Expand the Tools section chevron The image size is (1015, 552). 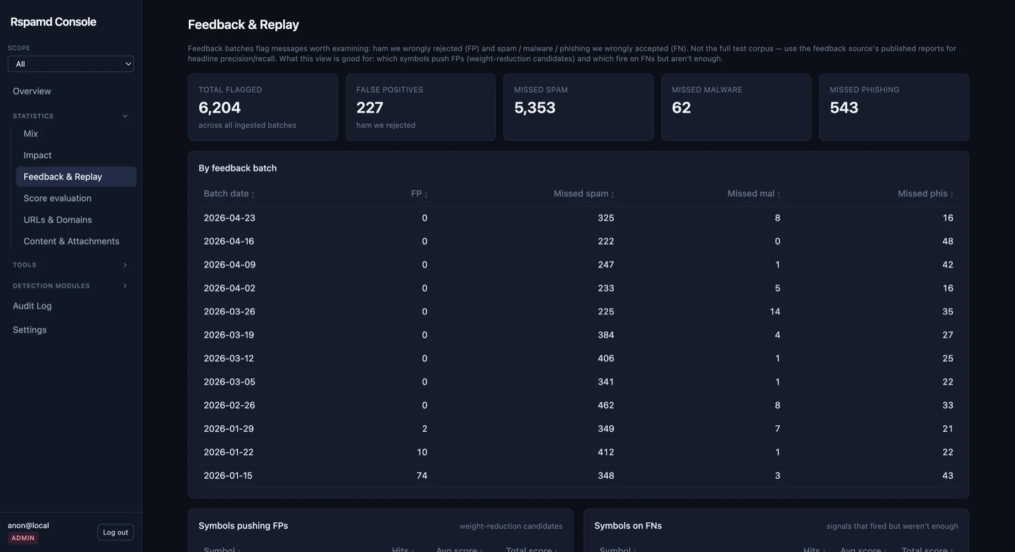(125, 265)
